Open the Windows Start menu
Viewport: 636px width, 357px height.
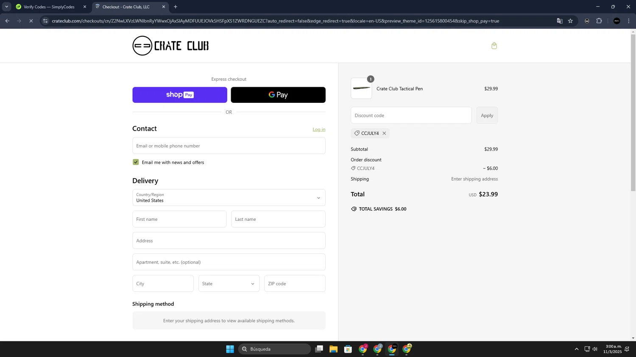click(x=230, y=349)
